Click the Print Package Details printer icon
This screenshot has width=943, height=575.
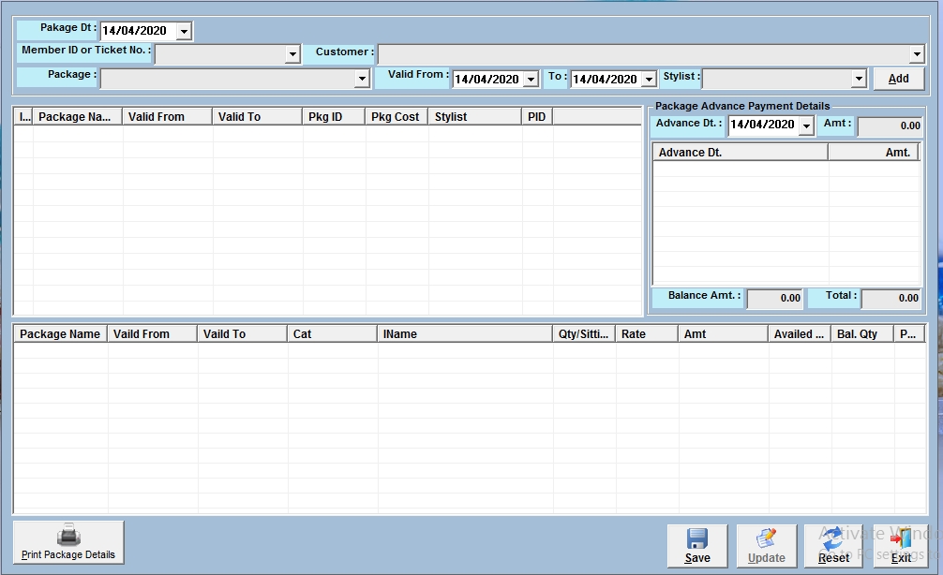pos(68,535)
